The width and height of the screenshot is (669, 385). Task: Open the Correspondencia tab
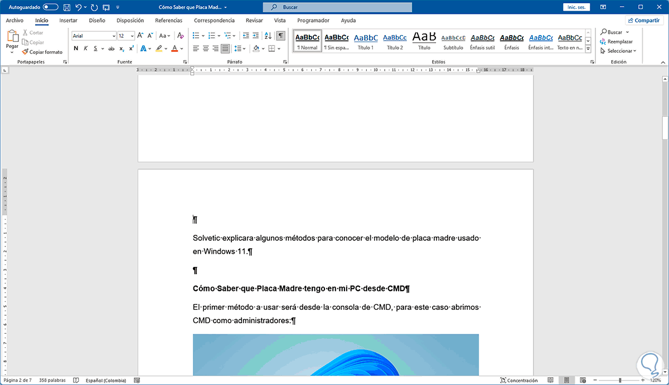(x=214, y=21)
